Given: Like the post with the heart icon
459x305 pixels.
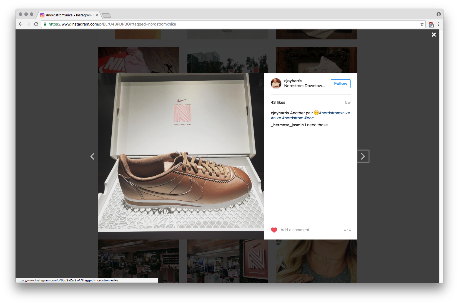Looking at the screenshot, I should (274, 230).
